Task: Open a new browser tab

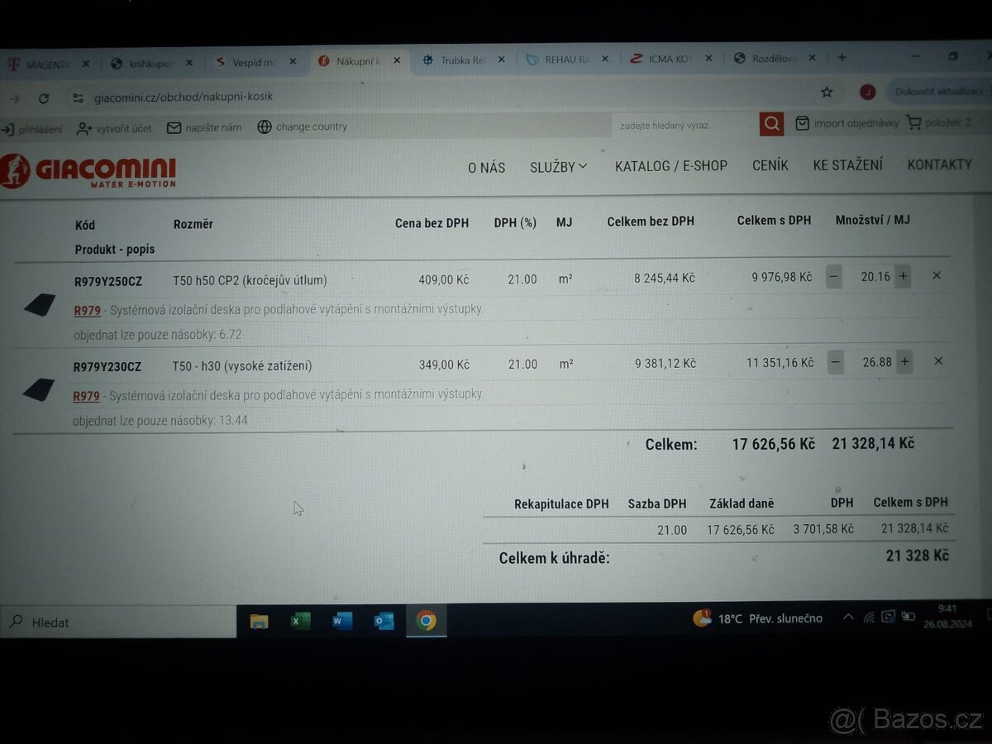Action: [x=842, y=58]
